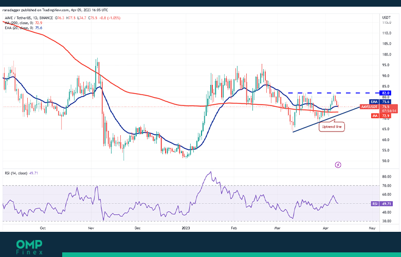The width and height of the screenshot is (401, 257).
Task: Click the USDT currency label
Action: pos(386,17)
